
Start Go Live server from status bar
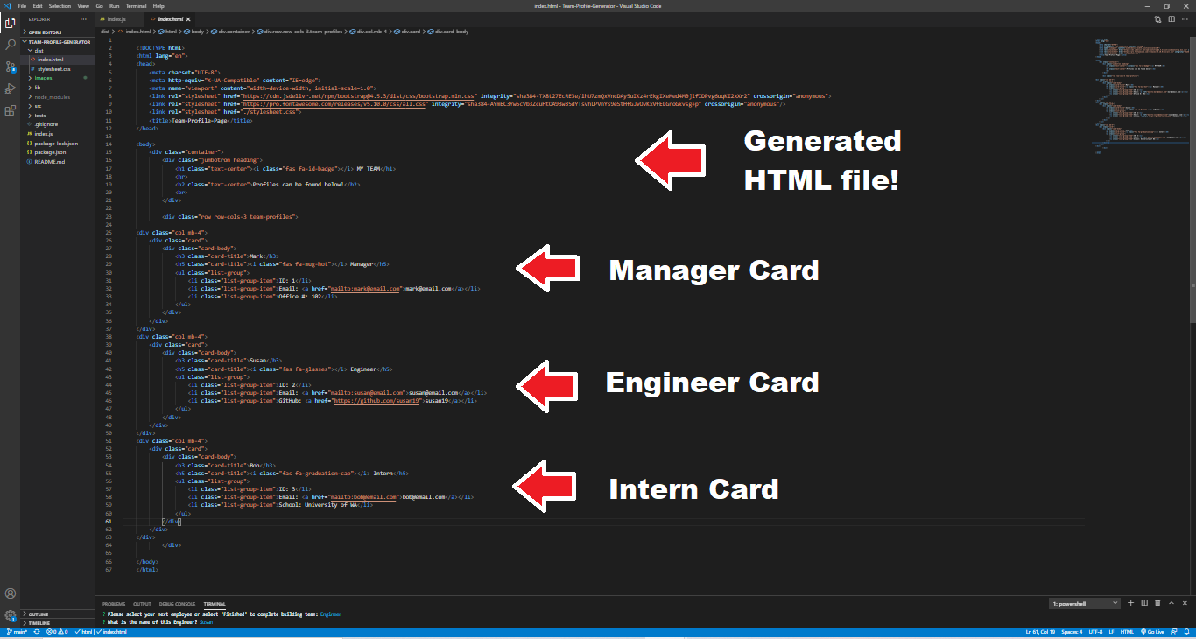[x=1153, y=631]
